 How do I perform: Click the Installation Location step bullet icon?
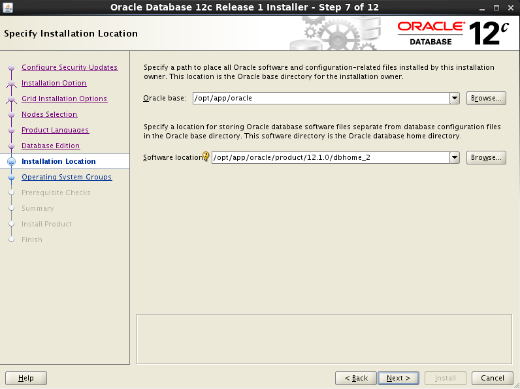[11, 161]
